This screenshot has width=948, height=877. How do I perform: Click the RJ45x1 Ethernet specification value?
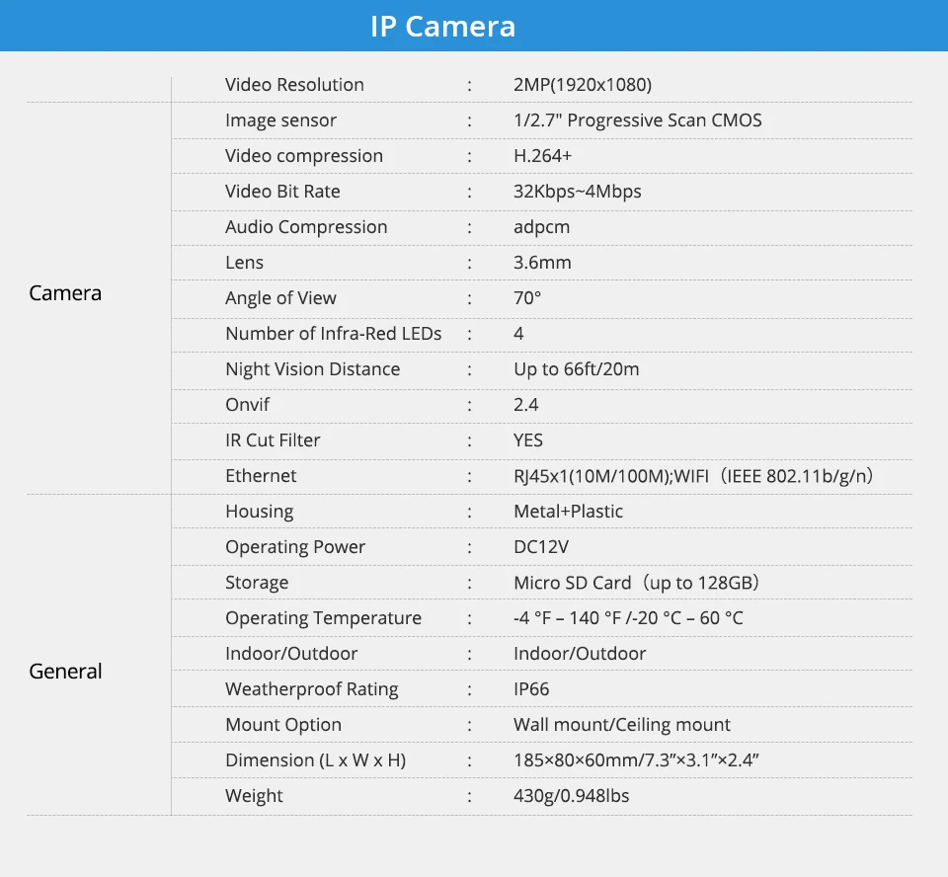click(693, 476)
